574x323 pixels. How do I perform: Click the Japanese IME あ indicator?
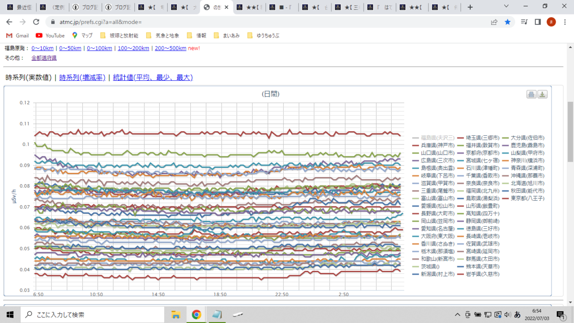517,314
